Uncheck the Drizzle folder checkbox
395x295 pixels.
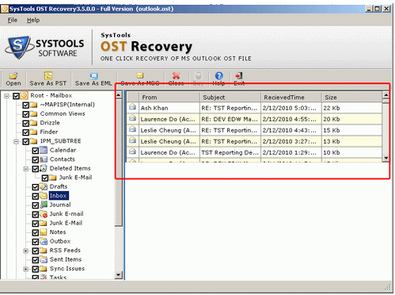click(x=25, y=123)
